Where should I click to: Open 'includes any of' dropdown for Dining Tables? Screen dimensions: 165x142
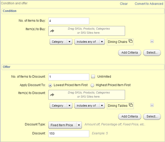tap(90, 105)
